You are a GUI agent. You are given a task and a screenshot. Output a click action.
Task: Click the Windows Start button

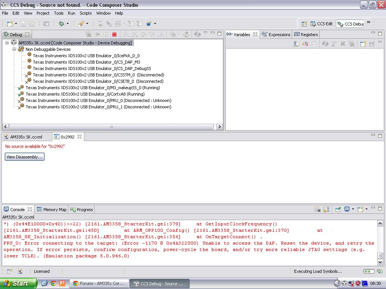18,283
